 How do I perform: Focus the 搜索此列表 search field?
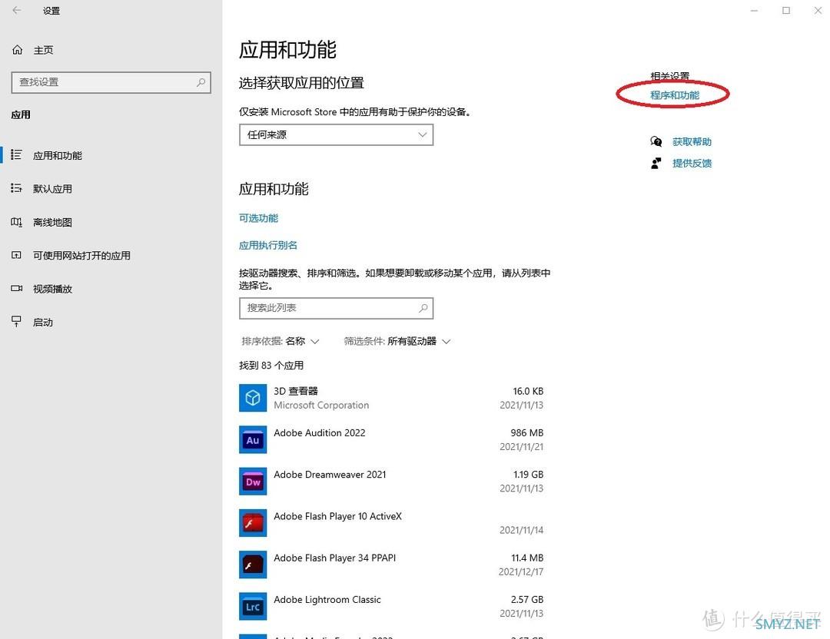pos(336,309)
